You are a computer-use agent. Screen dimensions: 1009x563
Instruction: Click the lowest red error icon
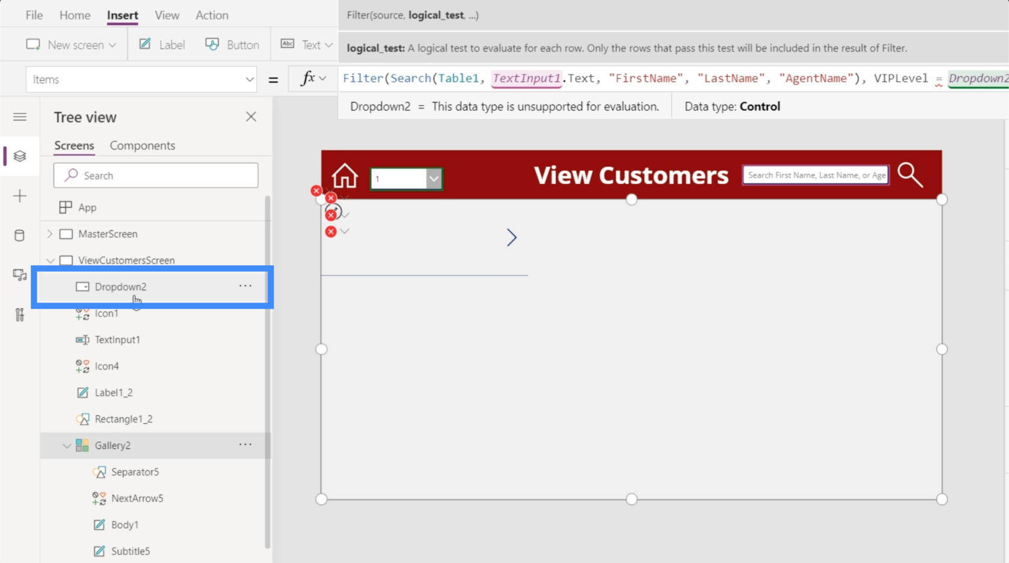tap(331, 232)
